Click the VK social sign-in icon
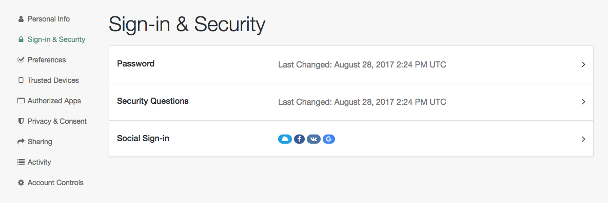This screenshot has height=203, width=608. (x=313, y=139)
